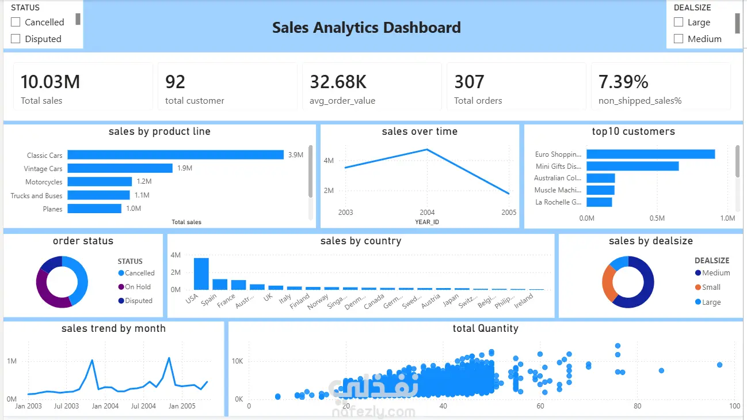Click the 1.9M data label
The image size is (747, 420).
click(184, 168)
